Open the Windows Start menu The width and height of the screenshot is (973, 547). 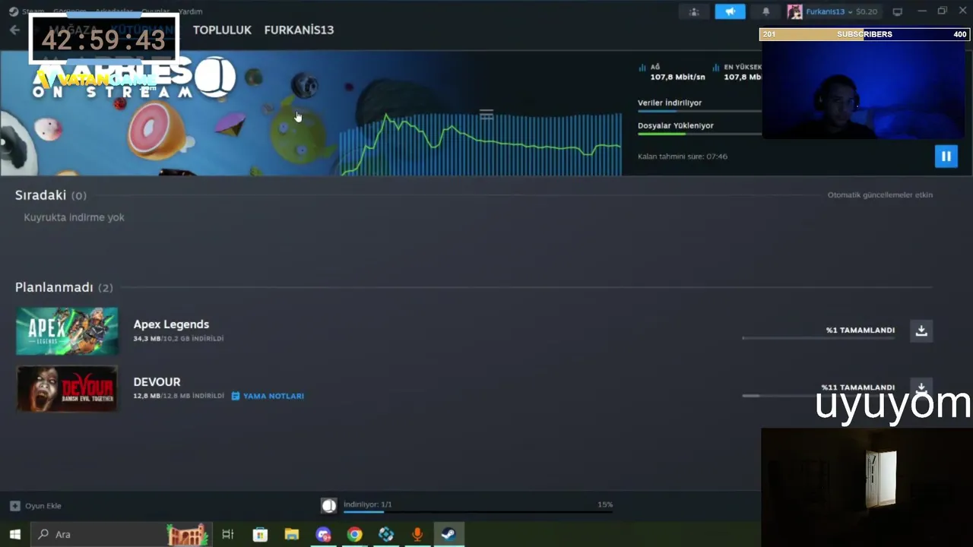click(x=14, y=534)
